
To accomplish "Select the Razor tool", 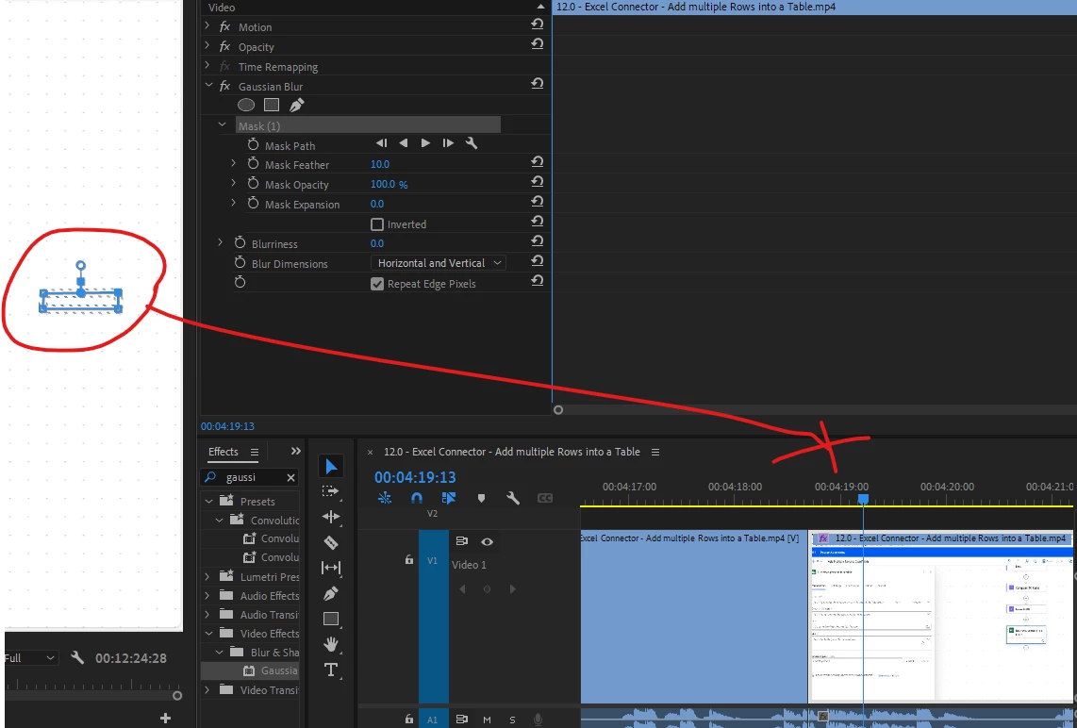I will 330,542.
